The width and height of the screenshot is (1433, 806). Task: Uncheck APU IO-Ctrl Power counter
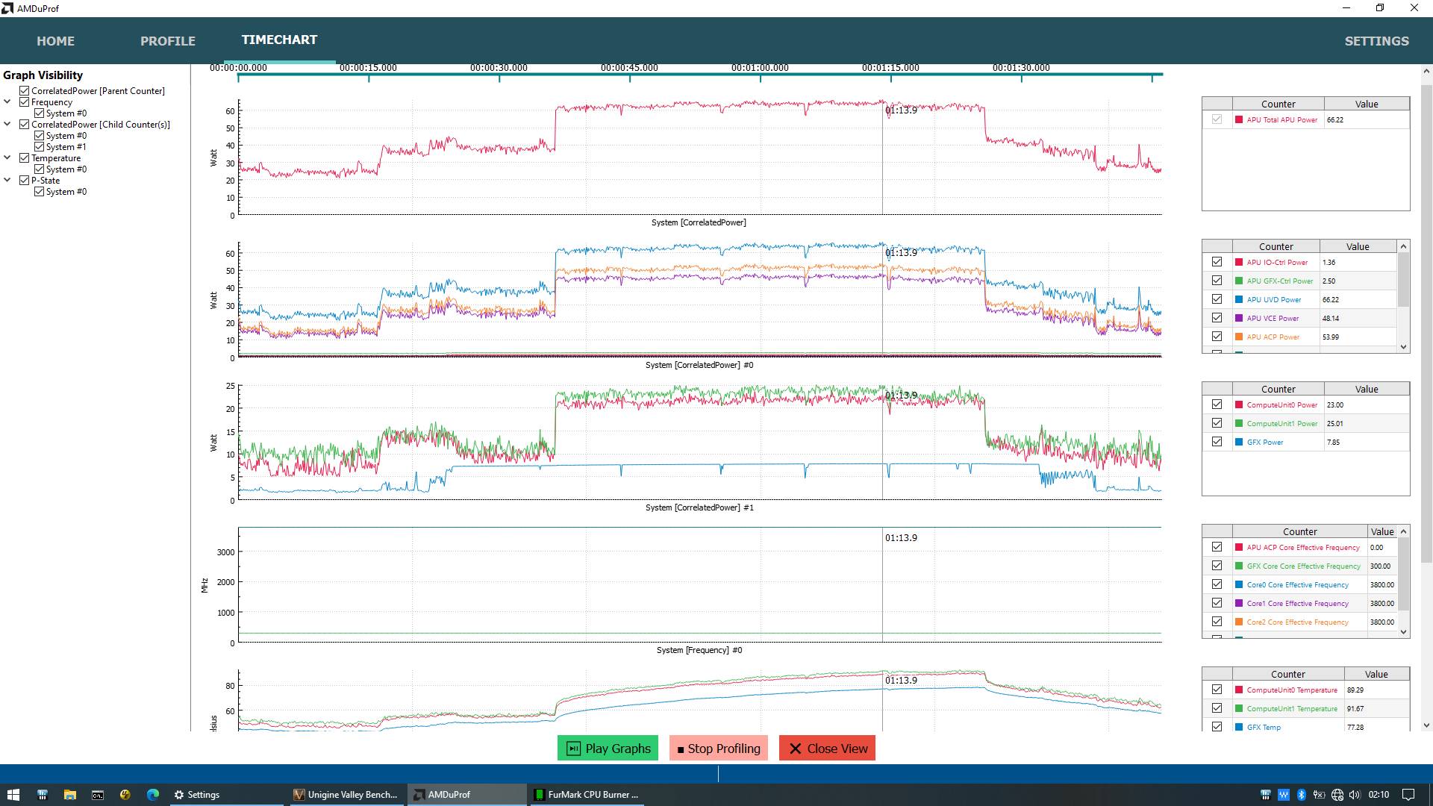tap(1217, 262)
